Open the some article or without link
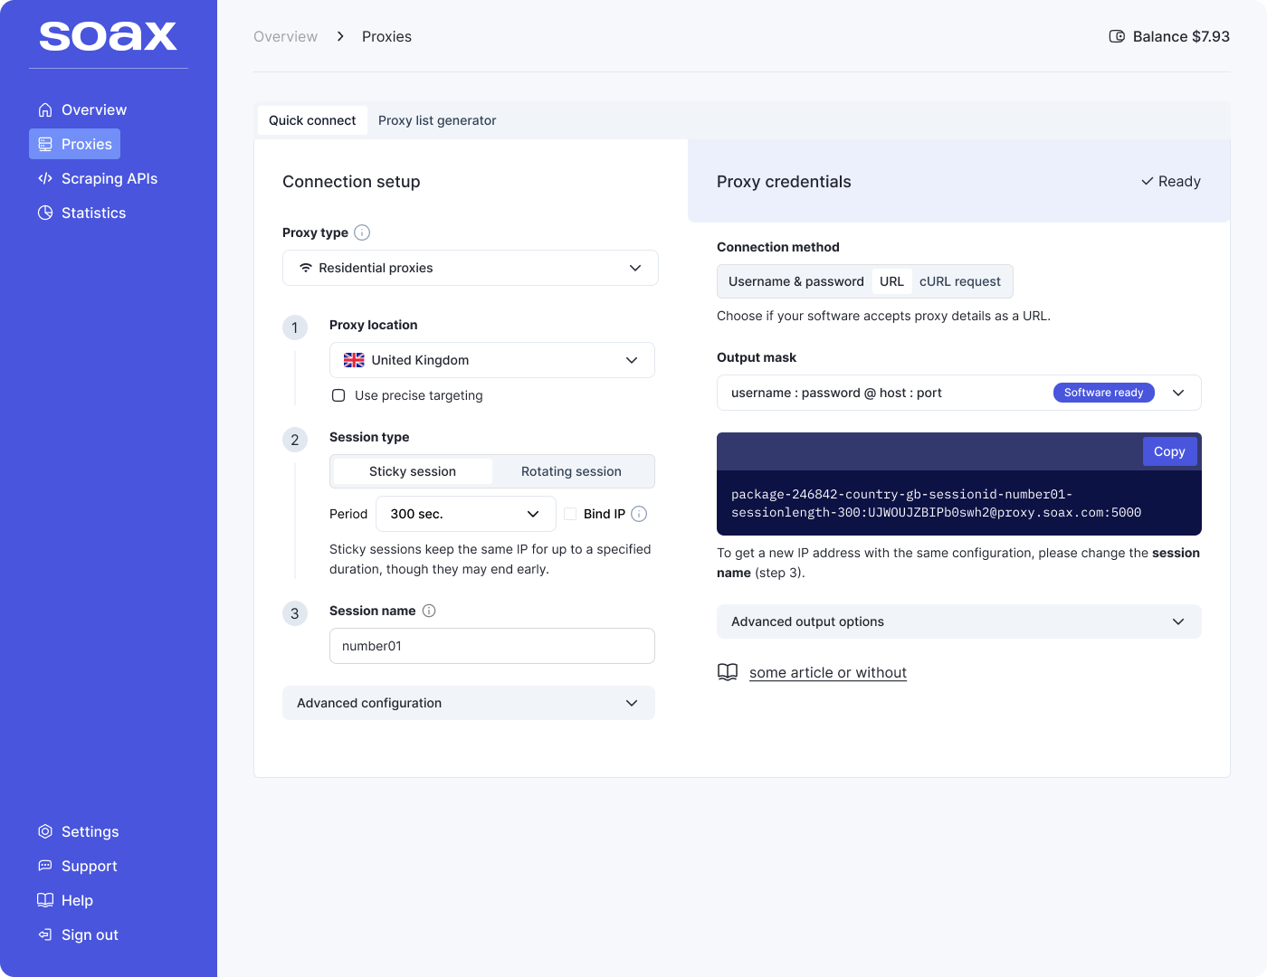The image size is (1267, 977). coord(827,672)
